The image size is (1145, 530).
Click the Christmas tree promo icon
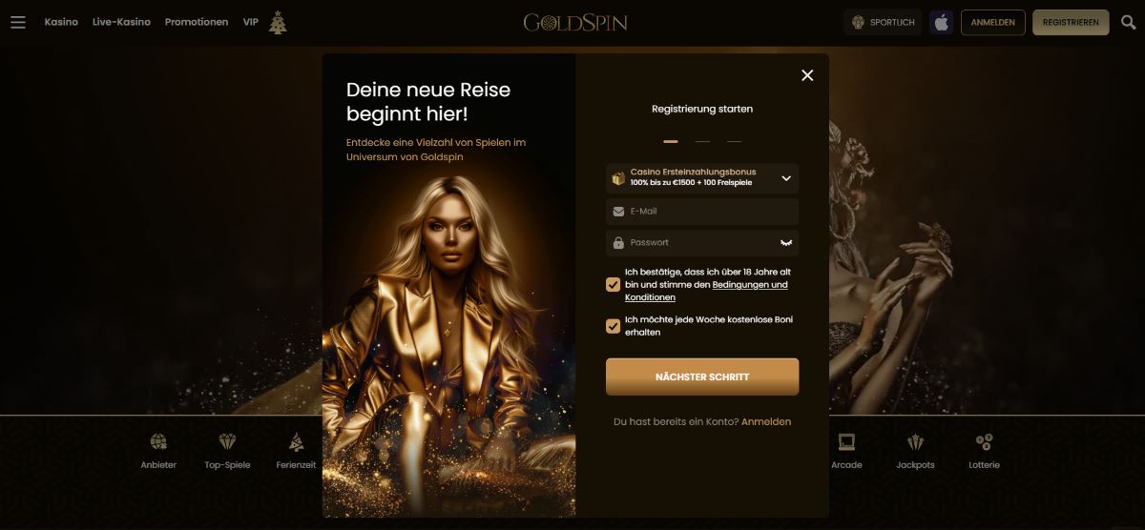278,22
